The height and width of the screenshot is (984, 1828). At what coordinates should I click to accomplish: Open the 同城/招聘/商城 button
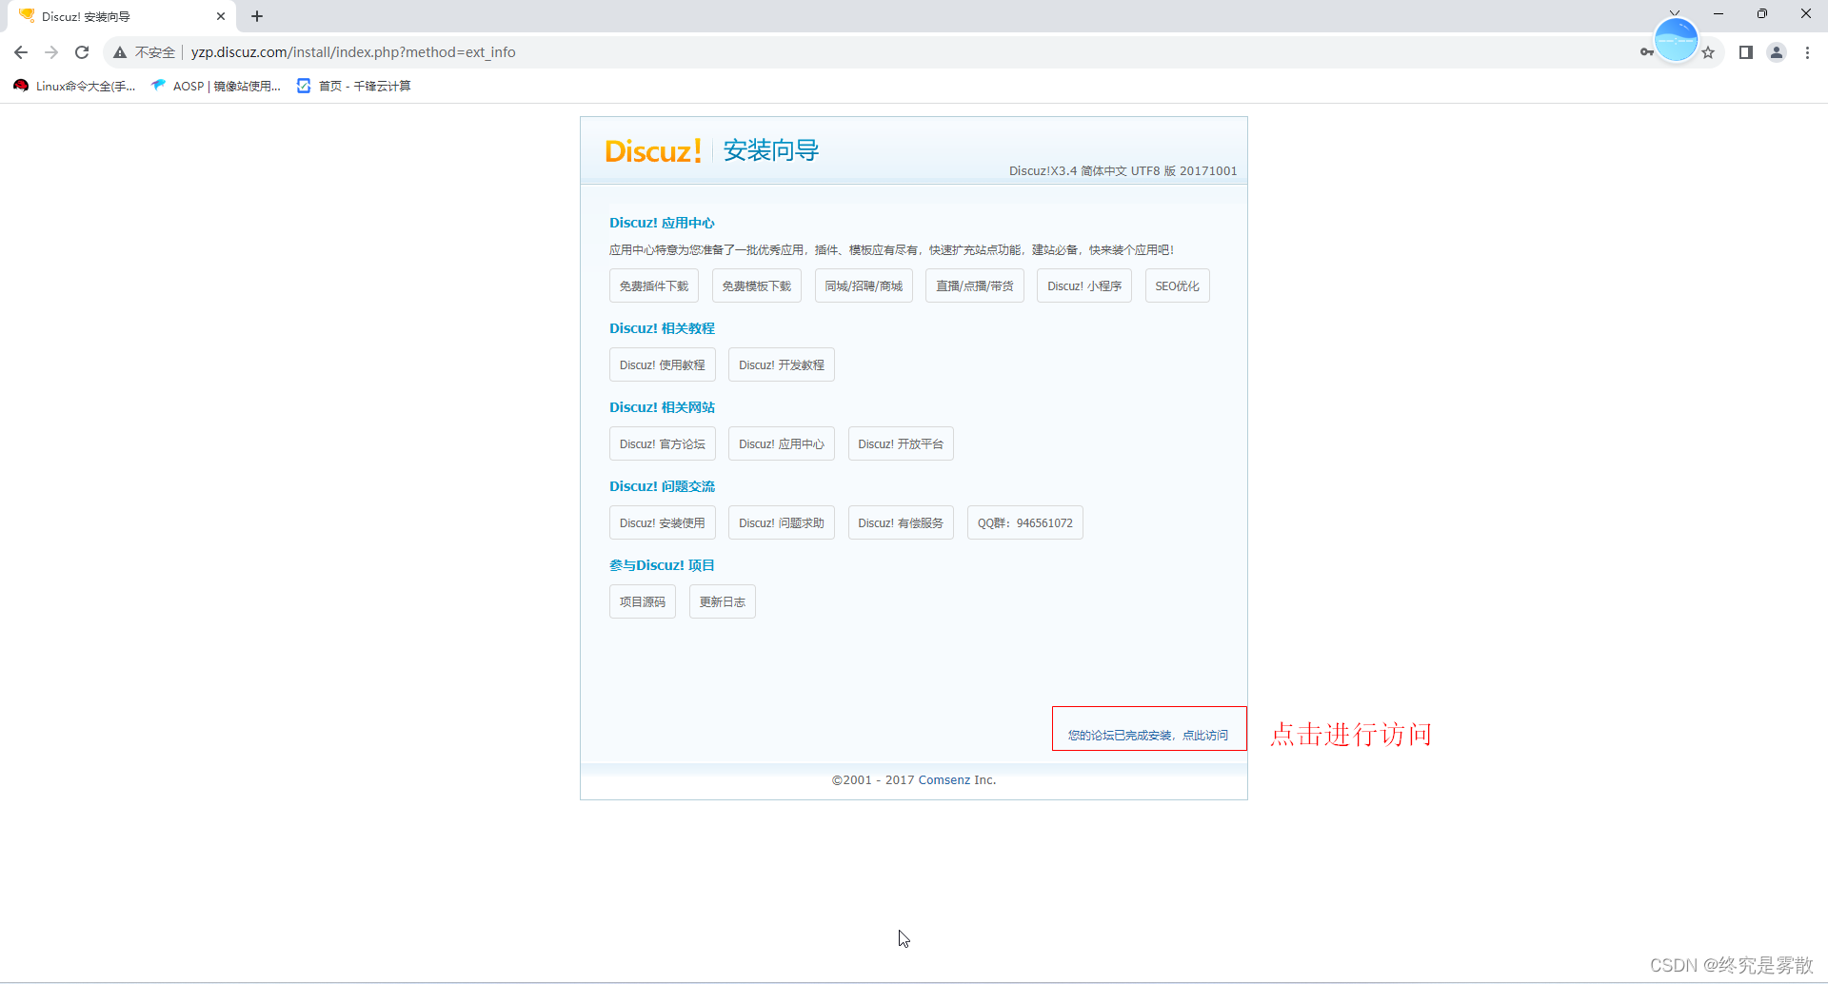tap(864, 285)
